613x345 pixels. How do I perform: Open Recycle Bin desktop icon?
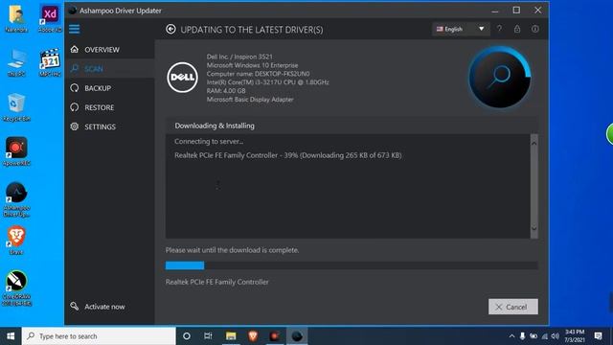pyautogui.click(x=16, y=107)
